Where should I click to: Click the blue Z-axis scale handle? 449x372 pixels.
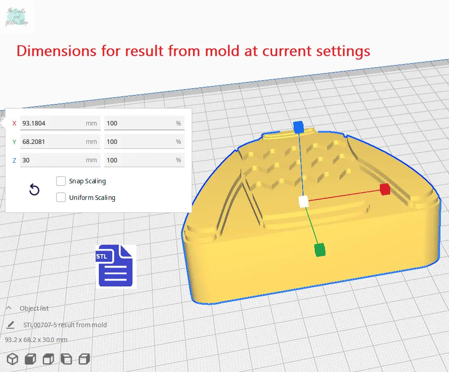point(298,127)
